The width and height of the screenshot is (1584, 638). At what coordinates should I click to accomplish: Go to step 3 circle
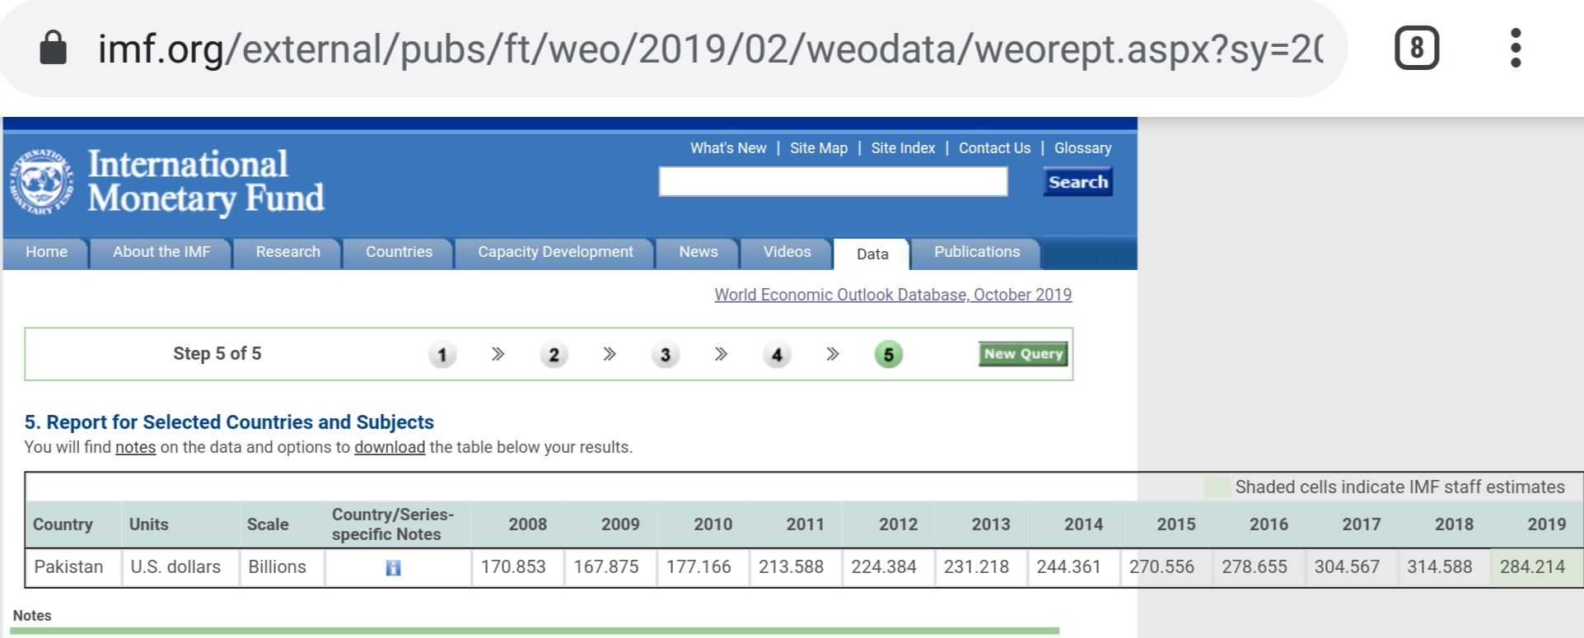pyautogui.click(x=665, y=355)
